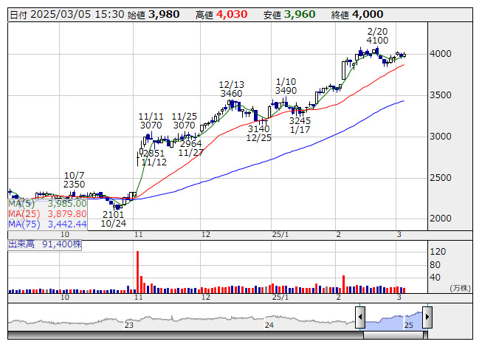The image size is (482, 347).
Task: Click the 10/24 2101 low annotation
Action: coord(113,219)
